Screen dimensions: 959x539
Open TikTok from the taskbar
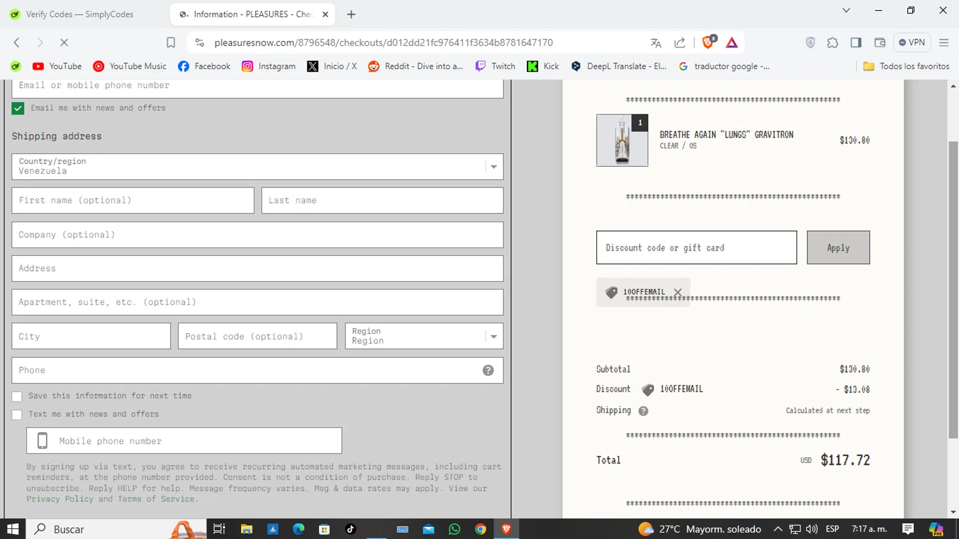click(350, 529)
